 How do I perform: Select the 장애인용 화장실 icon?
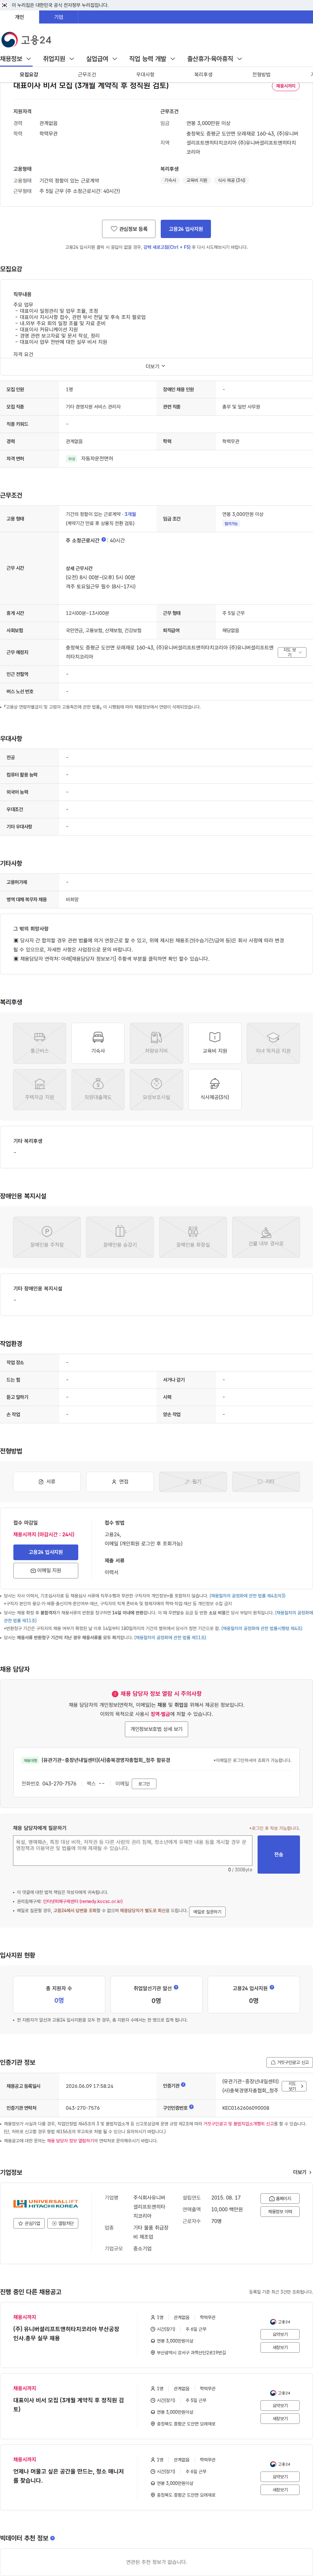click(193, 1237)
